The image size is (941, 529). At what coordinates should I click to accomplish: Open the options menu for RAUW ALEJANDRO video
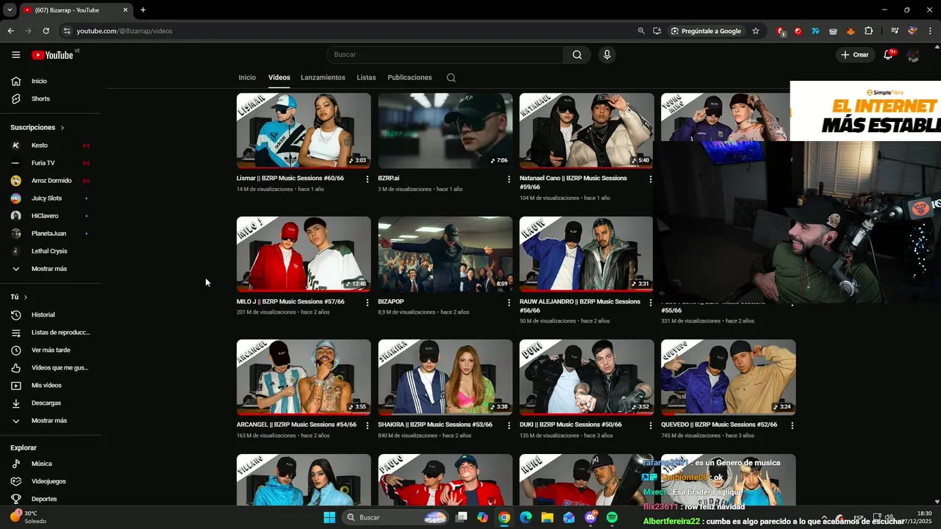[650, 303]
